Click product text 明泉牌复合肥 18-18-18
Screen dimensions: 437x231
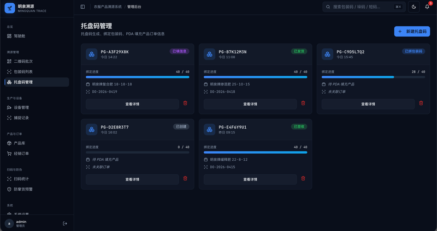coord(112,84)
